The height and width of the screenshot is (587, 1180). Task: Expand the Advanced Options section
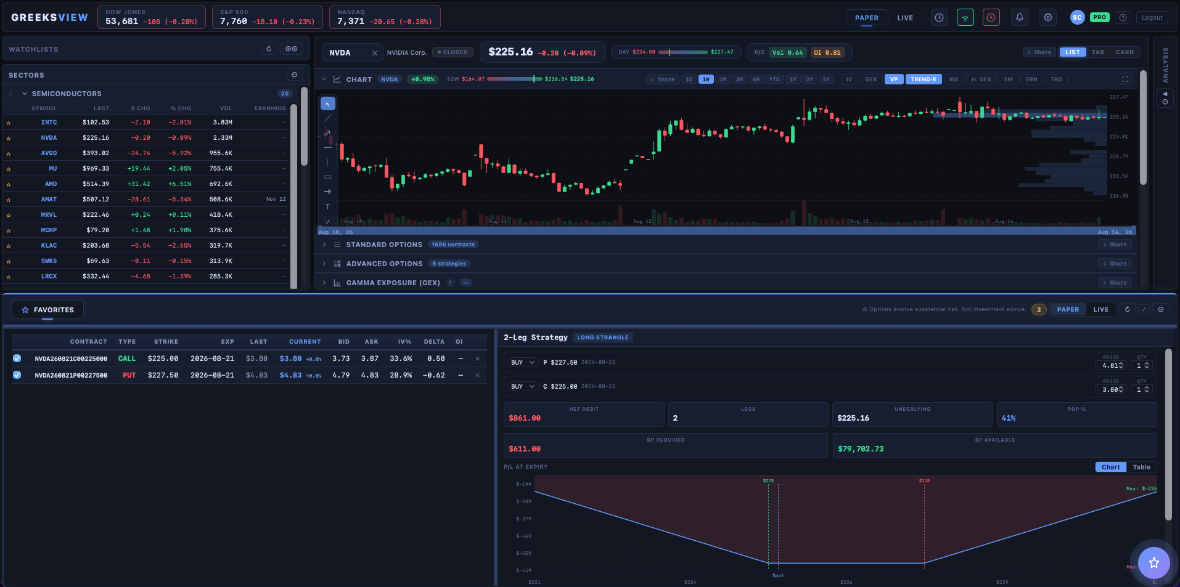coord(324,264)
